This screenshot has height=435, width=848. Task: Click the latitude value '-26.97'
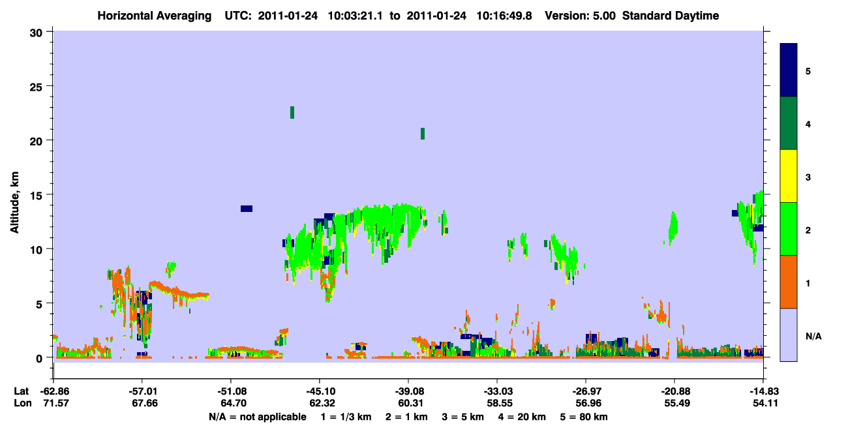586,391
